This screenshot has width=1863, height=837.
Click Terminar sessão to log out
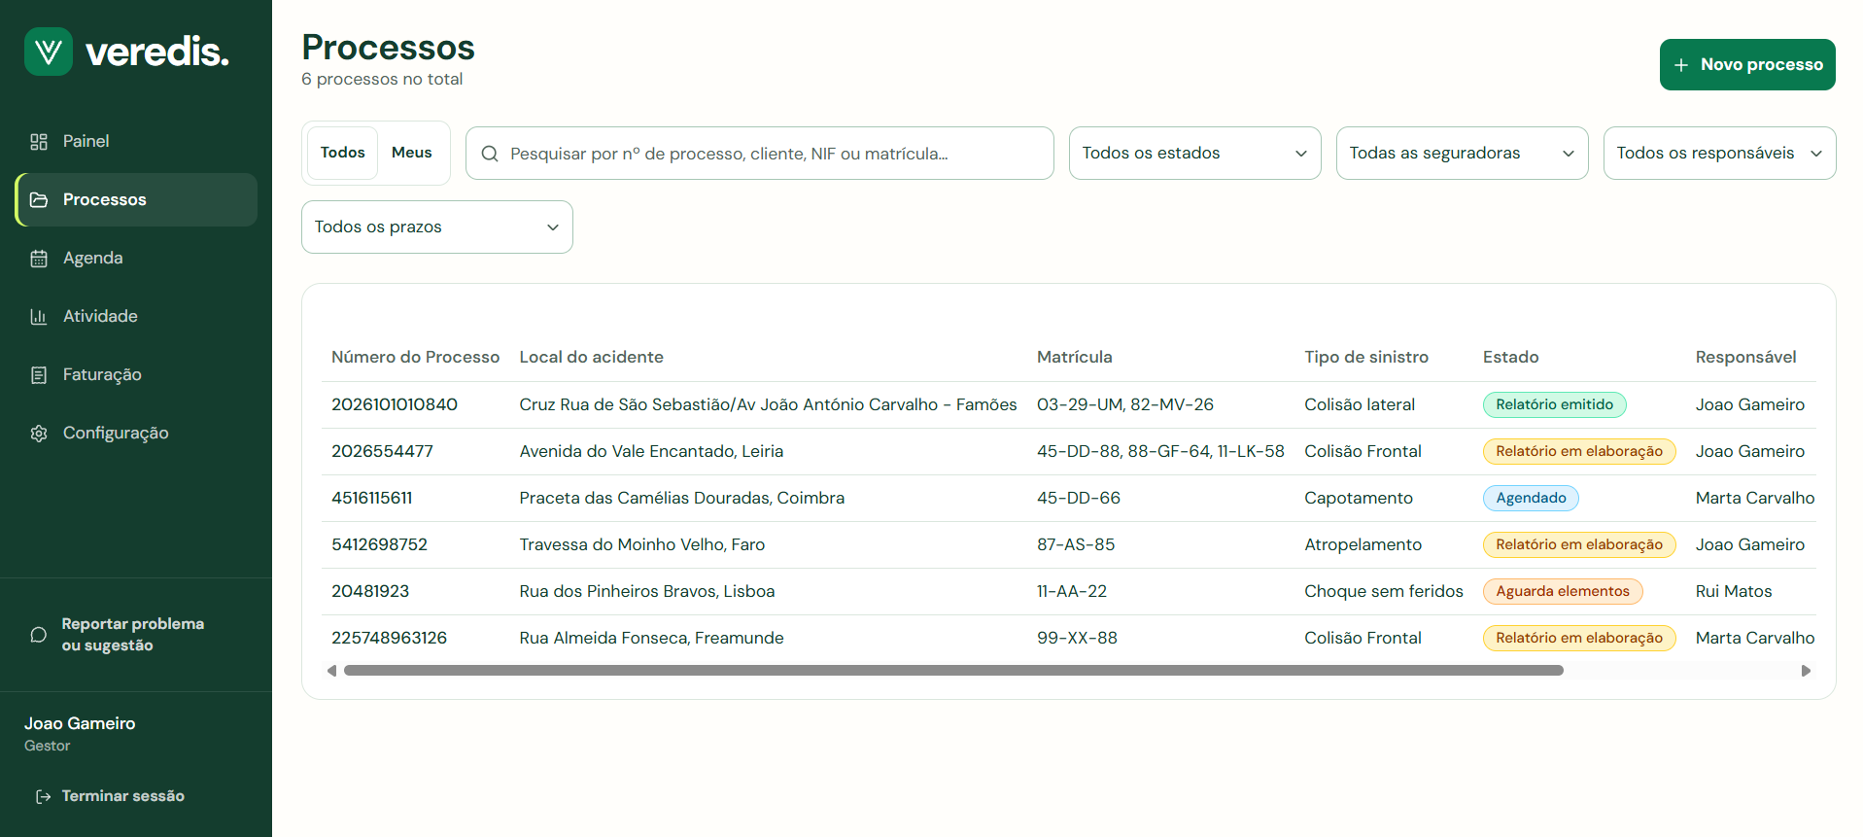point(122,797)
